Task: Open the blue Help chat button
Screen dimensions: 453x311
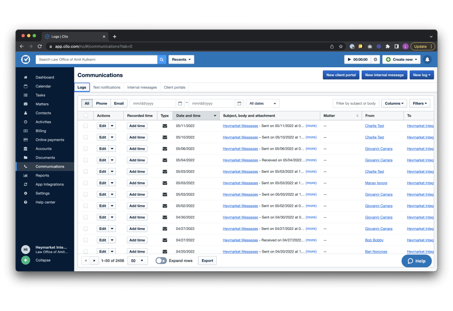Action: coord(416,261)
